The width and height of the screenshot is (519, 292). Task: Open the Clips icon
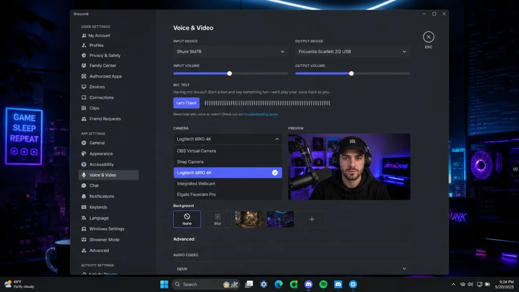point(84,108)
